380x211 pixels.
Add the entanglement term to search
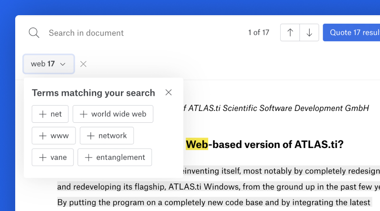tap(115, 157)
